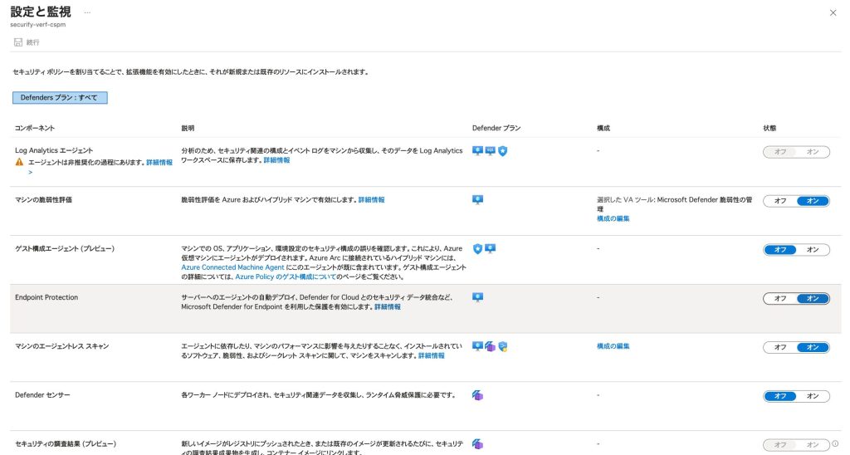
Task: Click the server plan icon in マシンの脆弱性評価 row
Action: 477,200
